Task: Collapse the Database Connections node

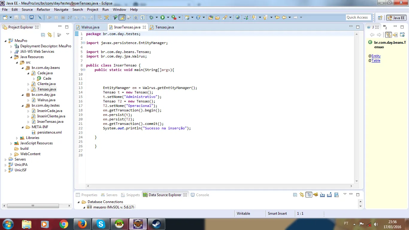Action: point(78,202)
